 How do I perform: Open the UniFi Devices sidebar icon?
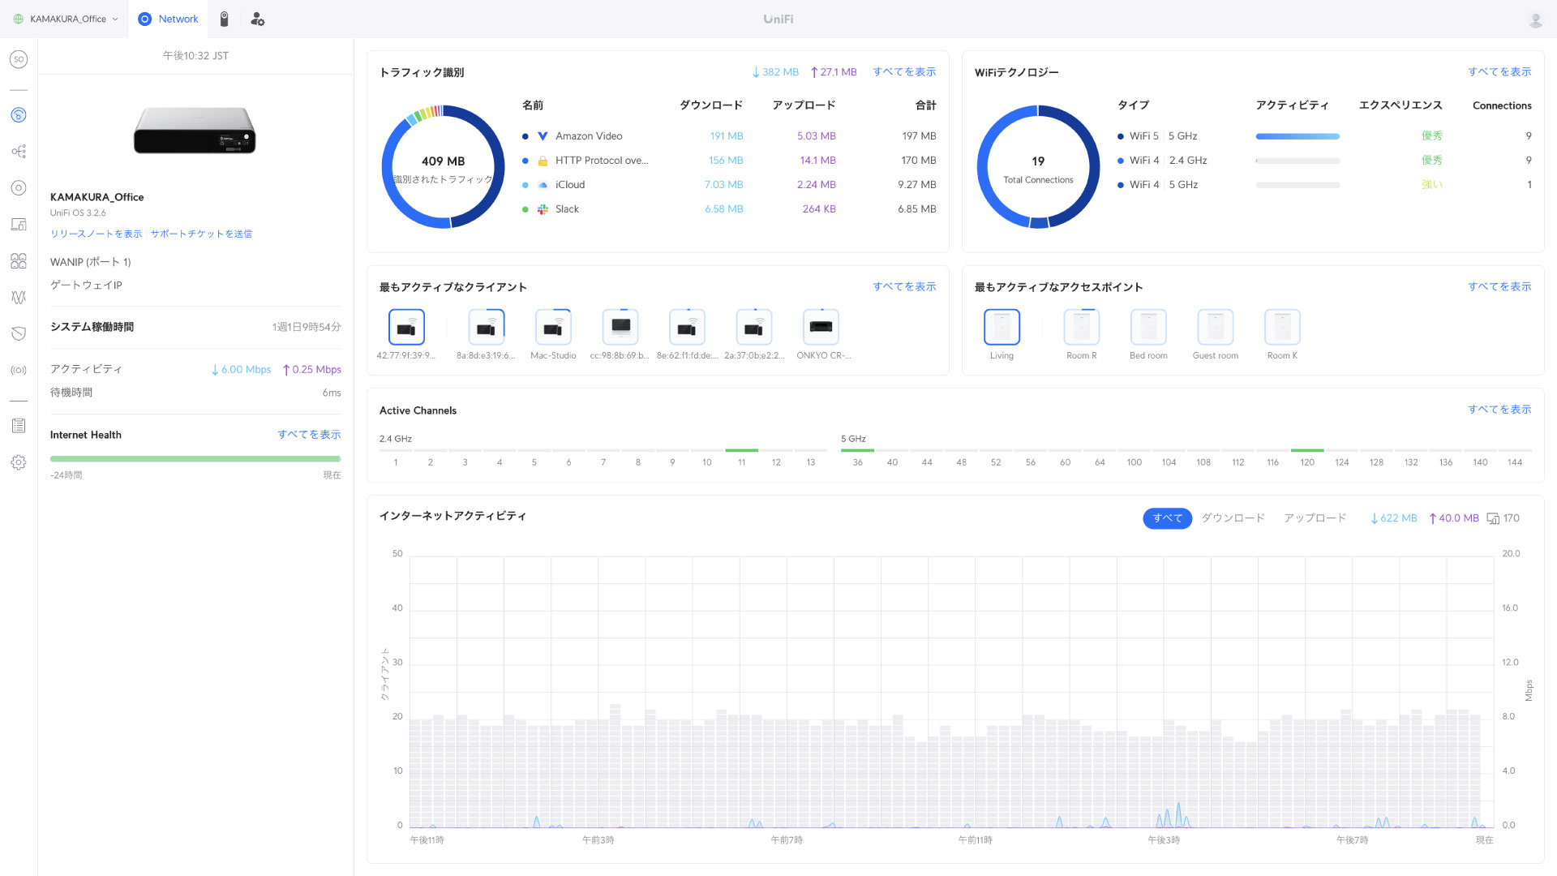pos(18,187)
